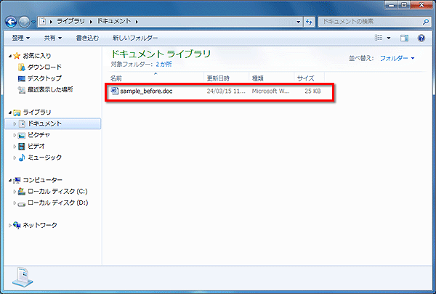Screen dimensions: 436x294
Task: Click document library icon in details pane
Action: click(23, 277)
